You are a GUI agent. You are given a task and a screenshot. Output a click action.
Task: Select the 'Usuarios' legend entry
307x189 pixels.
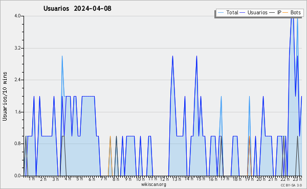(x=257, y=12)
